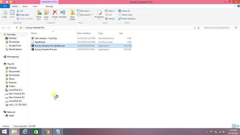The height and width of the screenshot is (135, 240).
Task: Click Select all in the ribbon
Action: pyautogui.click(x=124, y=11)
